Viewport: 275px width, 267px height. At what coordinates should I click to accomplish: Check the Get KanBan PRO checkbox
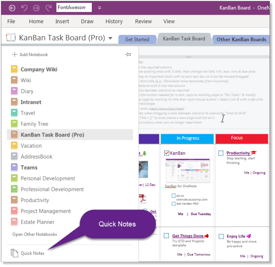[174, 204]
